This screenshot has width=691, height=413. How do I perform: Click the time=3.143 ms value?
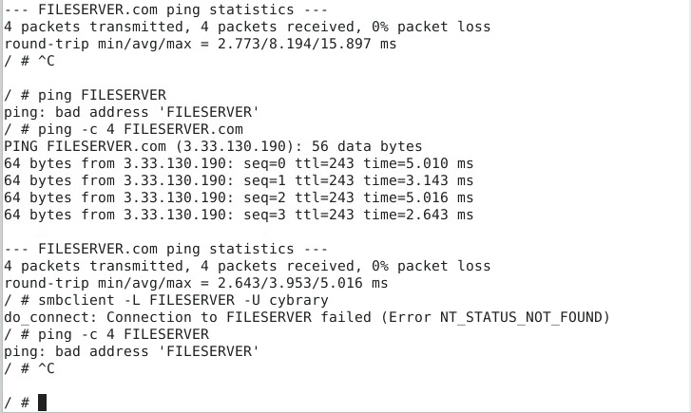coord(422,180)
